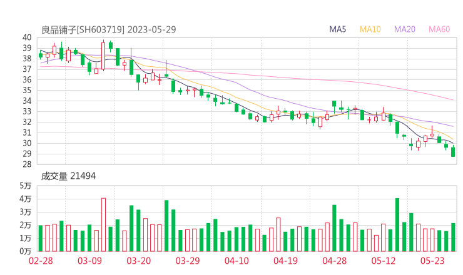The image size is (463, 275).
Task: Click the price axis value 28
Action: coord(27,164)
